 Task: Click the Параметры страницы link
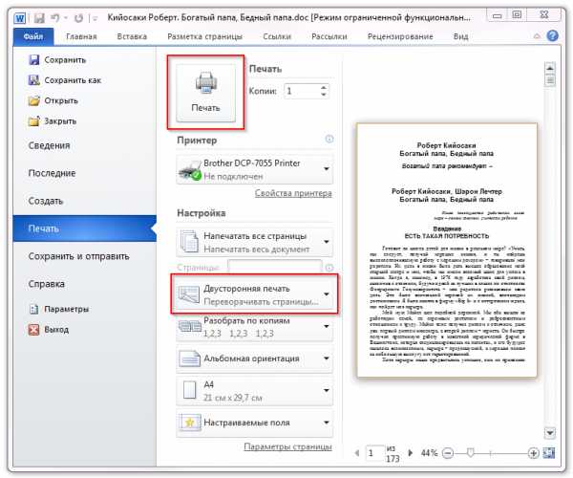(287, 446)
